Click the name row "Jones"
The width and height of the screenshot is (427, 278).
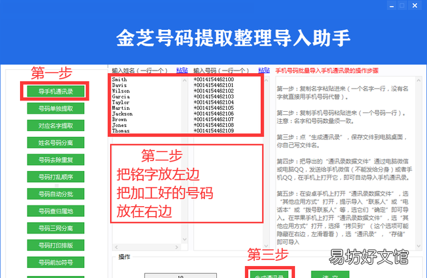[x=119, y=125]
